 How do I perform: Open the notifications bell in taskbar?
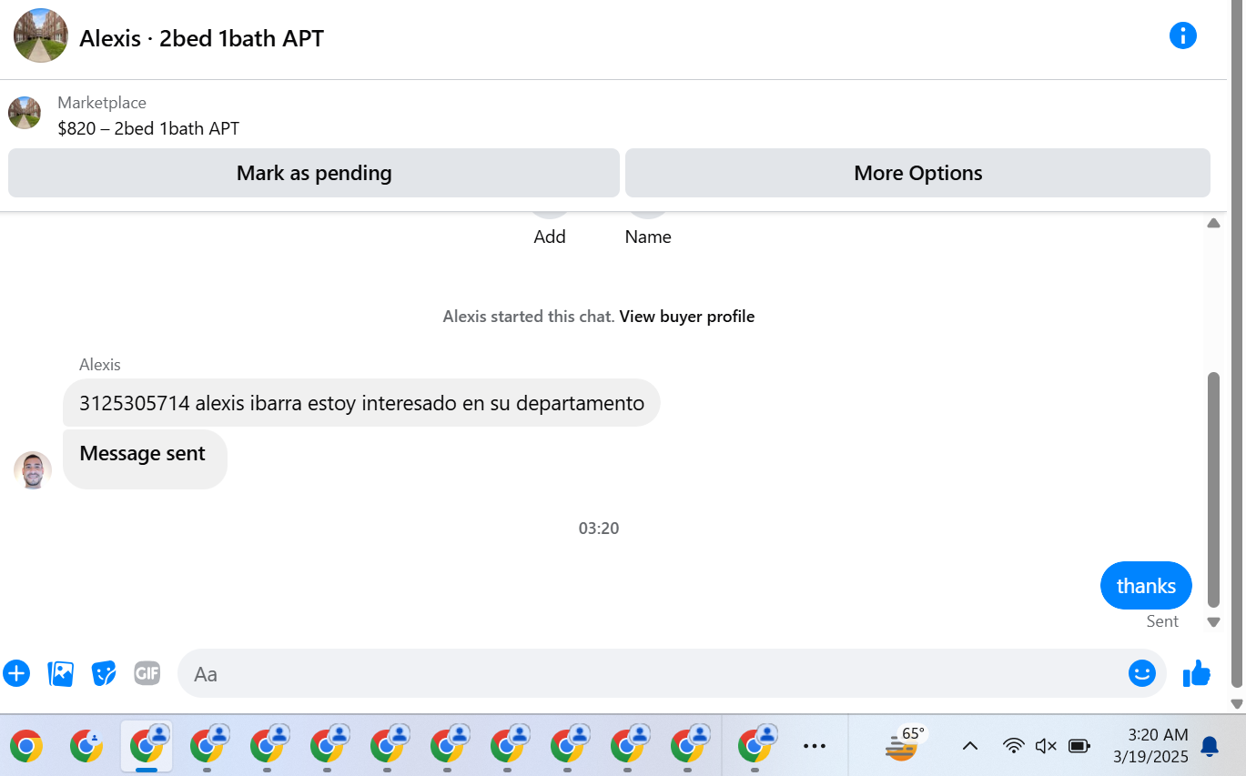pyautogui.click(x=1210, y=746)
